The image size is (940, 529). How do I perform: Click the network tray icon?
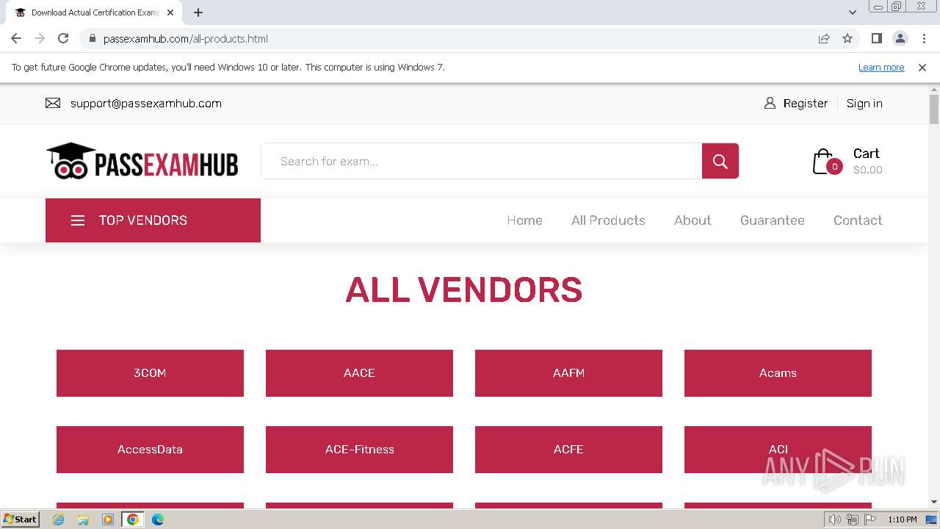point(852,519)
